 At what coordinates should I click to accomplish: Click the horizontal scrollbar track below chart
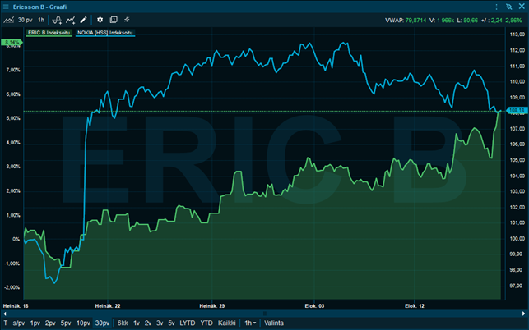[x=264, y=314]
